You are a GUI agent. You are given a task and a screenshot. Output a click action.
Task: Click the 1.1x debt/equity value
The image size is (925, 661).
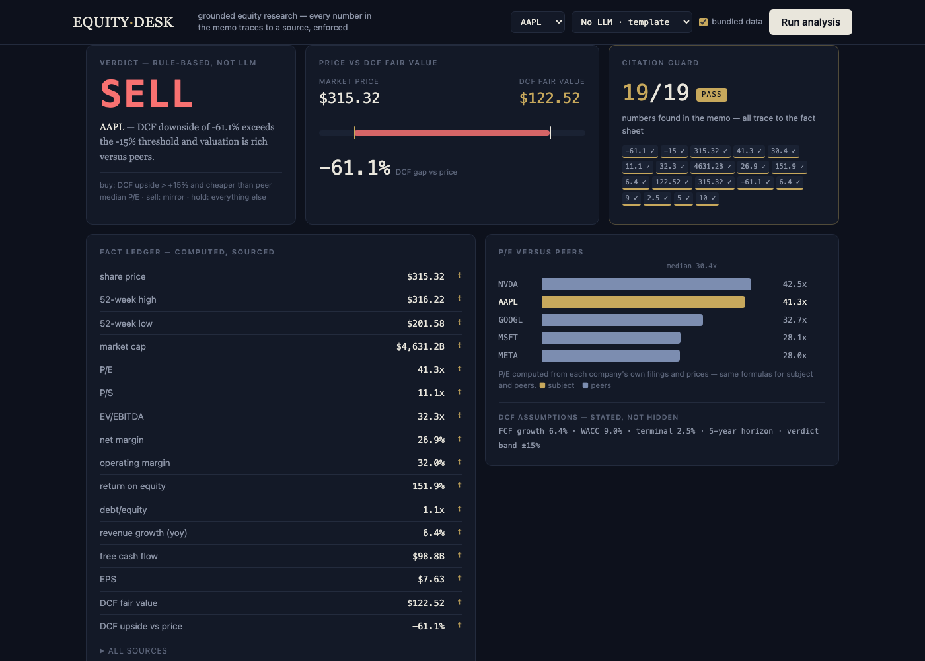pos(433,510)
